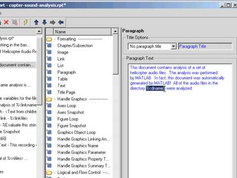Collapse the Logical and Flow Control category
The height and width of the screenshot is (178, 237).
click(x=55, y=173)
